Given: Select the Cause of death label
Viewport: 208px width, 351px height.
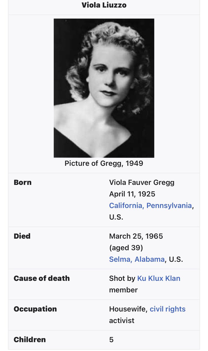Looking at the screenshot, I should (x=42, y=278).
